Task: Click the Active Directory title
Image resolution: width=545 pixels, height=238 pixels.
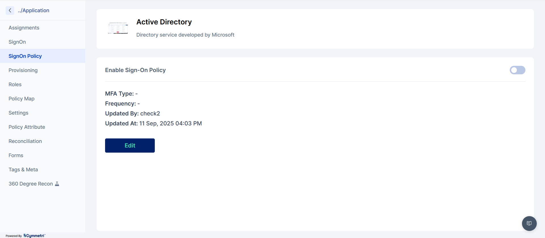Action: coord(164,22)
